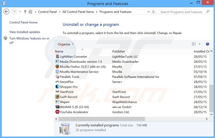Select the WinRAR 5.20 (32-bit) entry
Screen dimensions: 215x138
tap(75, 107)
